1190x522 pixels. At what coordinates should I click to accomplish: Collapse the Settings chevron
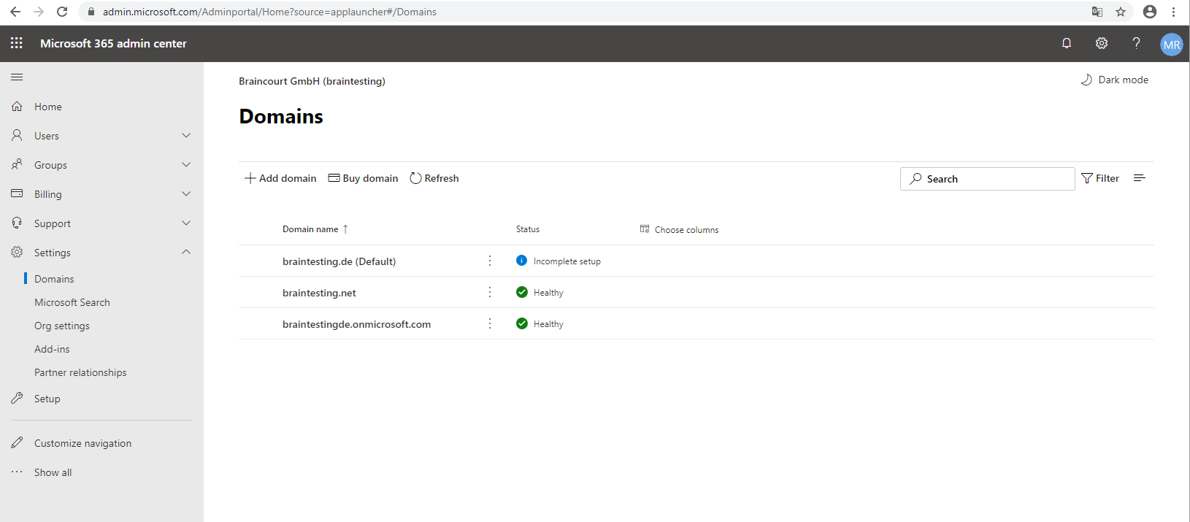(186, 252)
